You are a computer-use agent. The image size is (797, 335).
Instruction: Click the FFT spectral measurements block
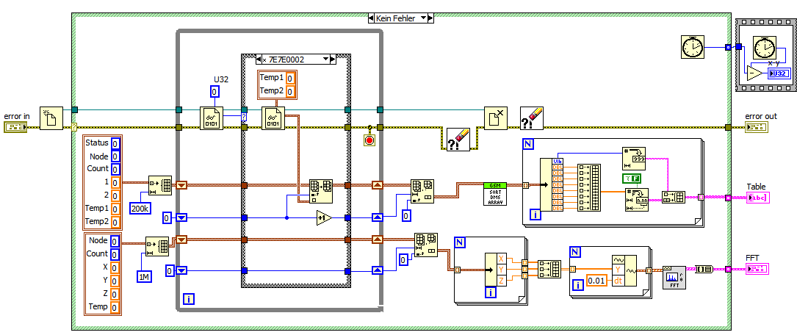point(674,278)
